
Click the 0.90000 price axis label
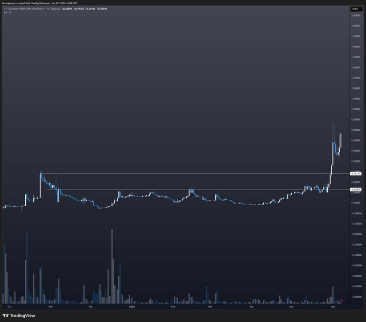pos(356,120)
